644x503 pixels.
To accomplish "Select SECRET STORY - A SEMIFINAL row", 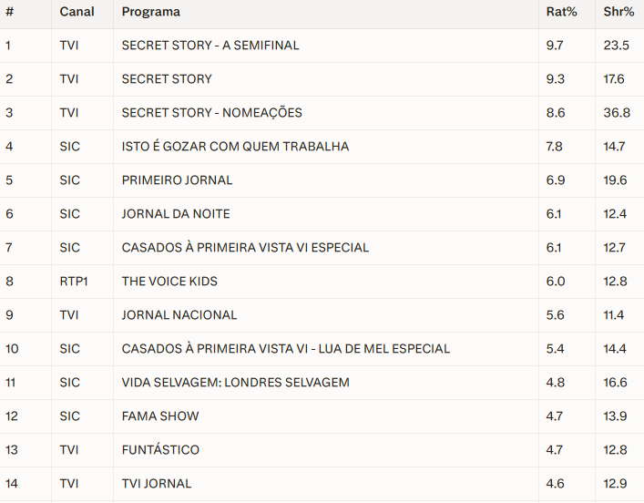I will tap(210, 46).
